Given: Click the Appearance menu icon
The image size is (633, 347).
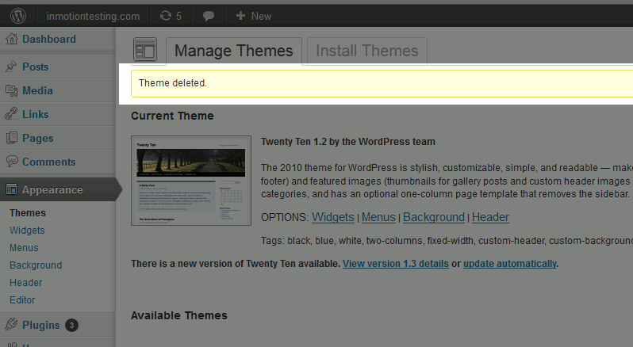Looking at the screenshot, I should pos(11,189).
